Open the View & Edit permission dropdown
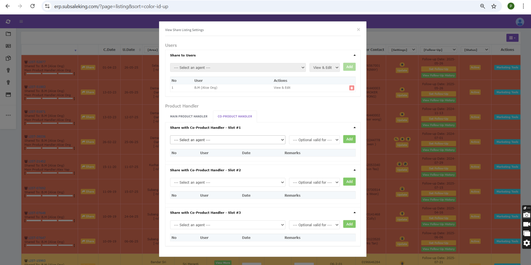This screenshot has width=531, height=265. point(324,68)
